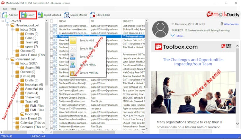The image size is (241, 139).
Task: Check the Today on CNET email checkbox
Action: pyautogui.click(x=51, y=108)
